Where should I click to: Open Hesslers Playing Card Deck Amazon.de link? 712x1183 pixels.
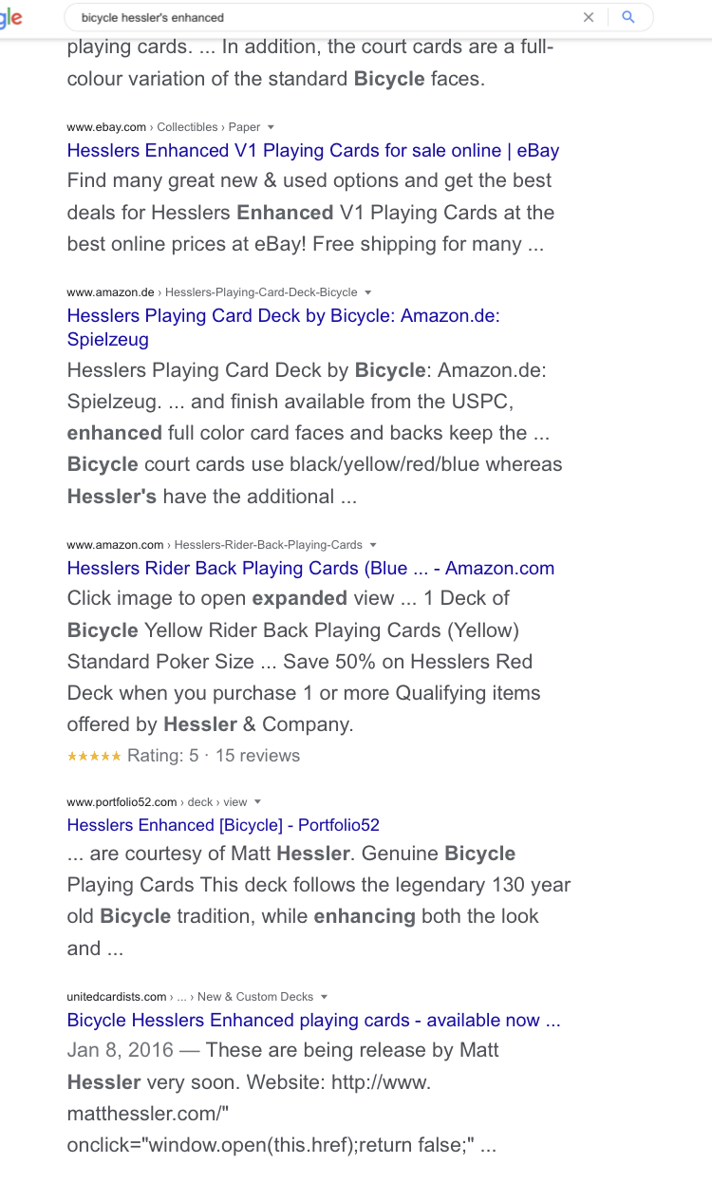(x=283, y=315)
